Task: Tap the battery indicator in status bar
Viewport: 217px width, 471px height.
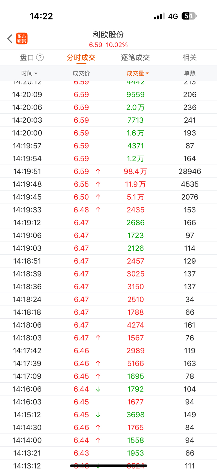Action: [x=189, y=16]
